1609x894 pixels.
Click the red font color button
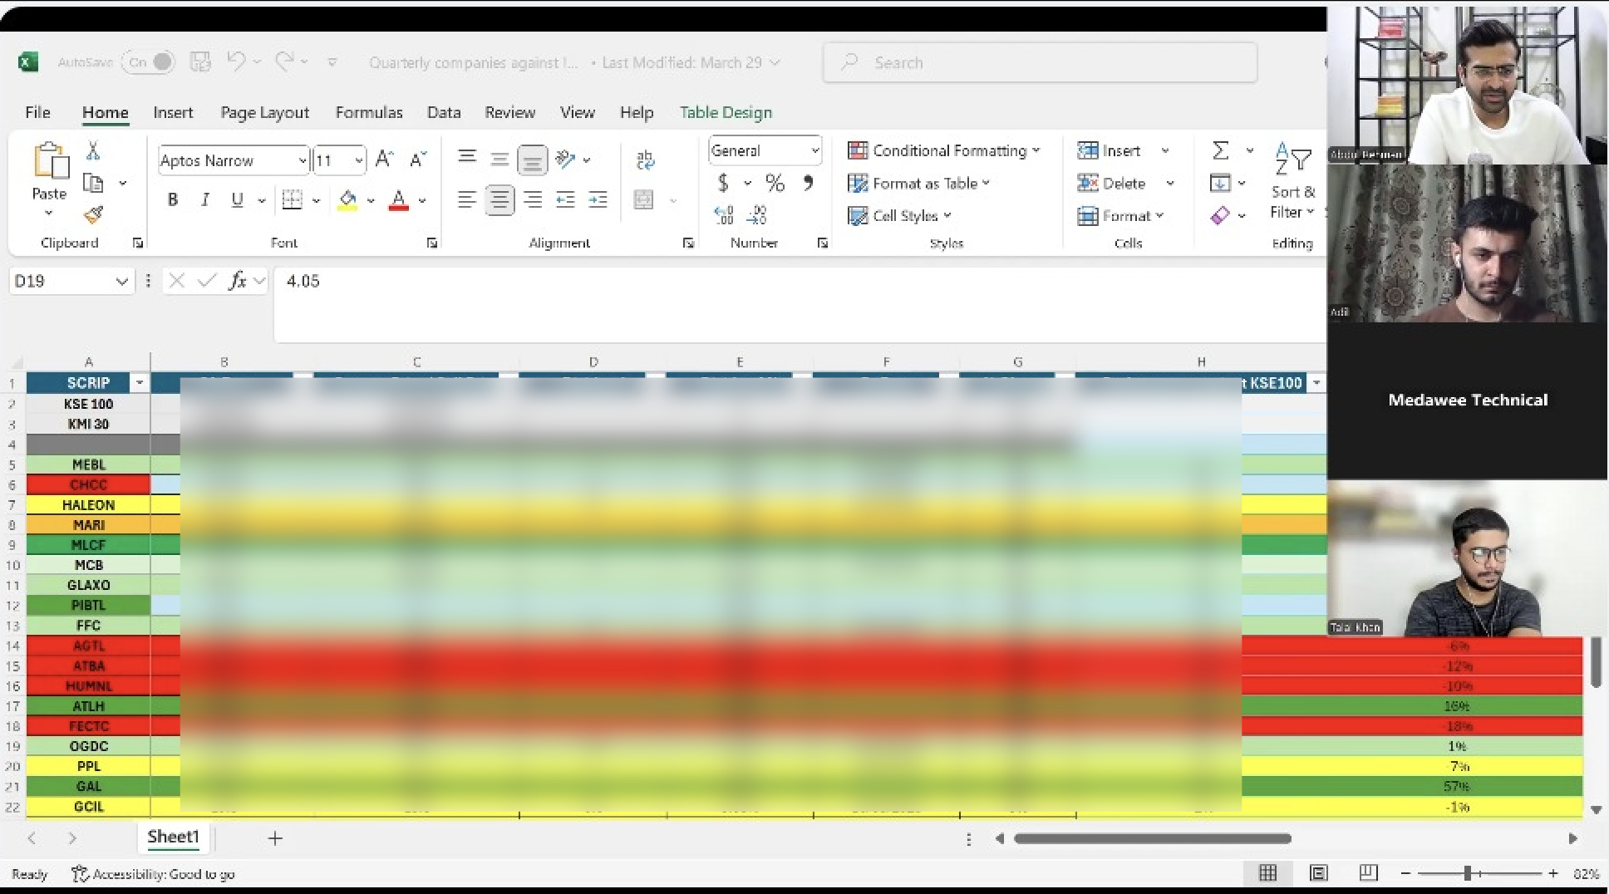tap(399, 199)
